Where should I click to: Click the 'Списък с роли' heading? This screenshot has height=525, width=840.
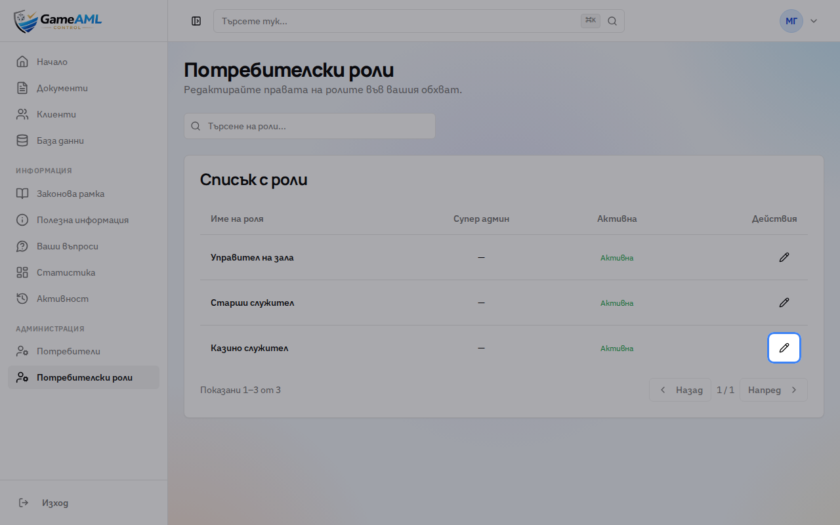point(253,180)
